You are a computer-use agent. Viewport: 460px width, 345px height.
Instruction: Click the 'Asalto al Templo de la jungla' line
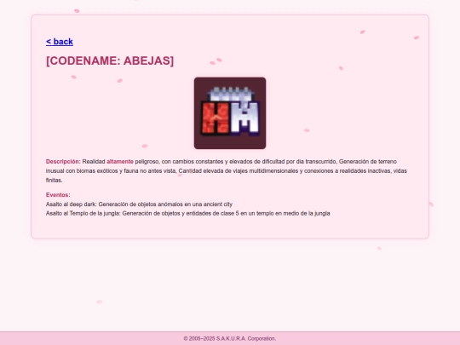tap(187, 214)
